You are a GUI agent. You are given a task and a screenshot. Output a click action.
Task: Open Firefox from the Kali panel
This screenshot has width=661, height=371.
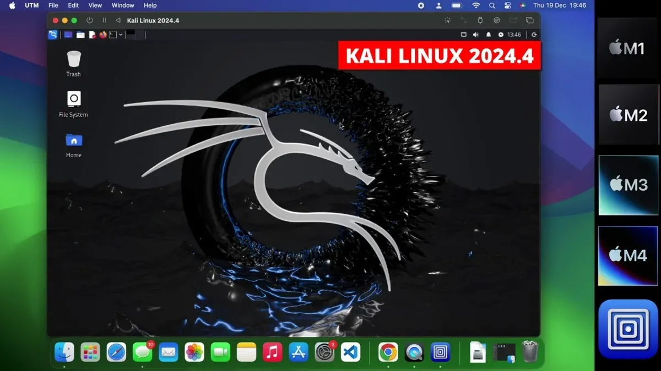coord(102,35)
